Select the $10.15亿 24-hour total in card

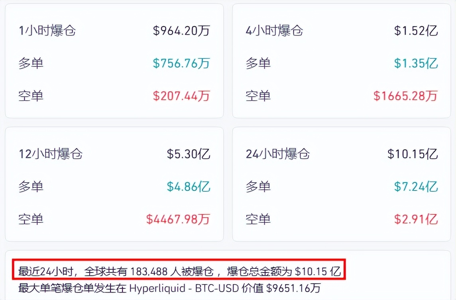pos(413,154)
